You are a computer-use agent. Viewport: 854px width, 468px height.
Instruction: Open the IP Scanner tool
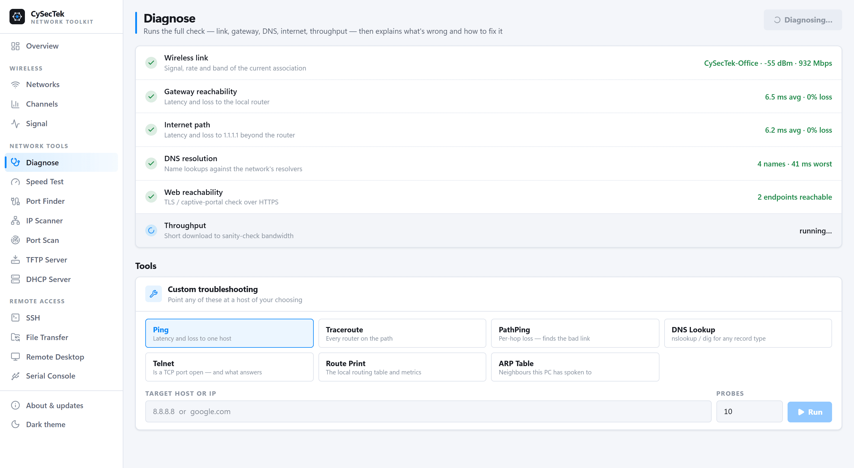point(61,221)
